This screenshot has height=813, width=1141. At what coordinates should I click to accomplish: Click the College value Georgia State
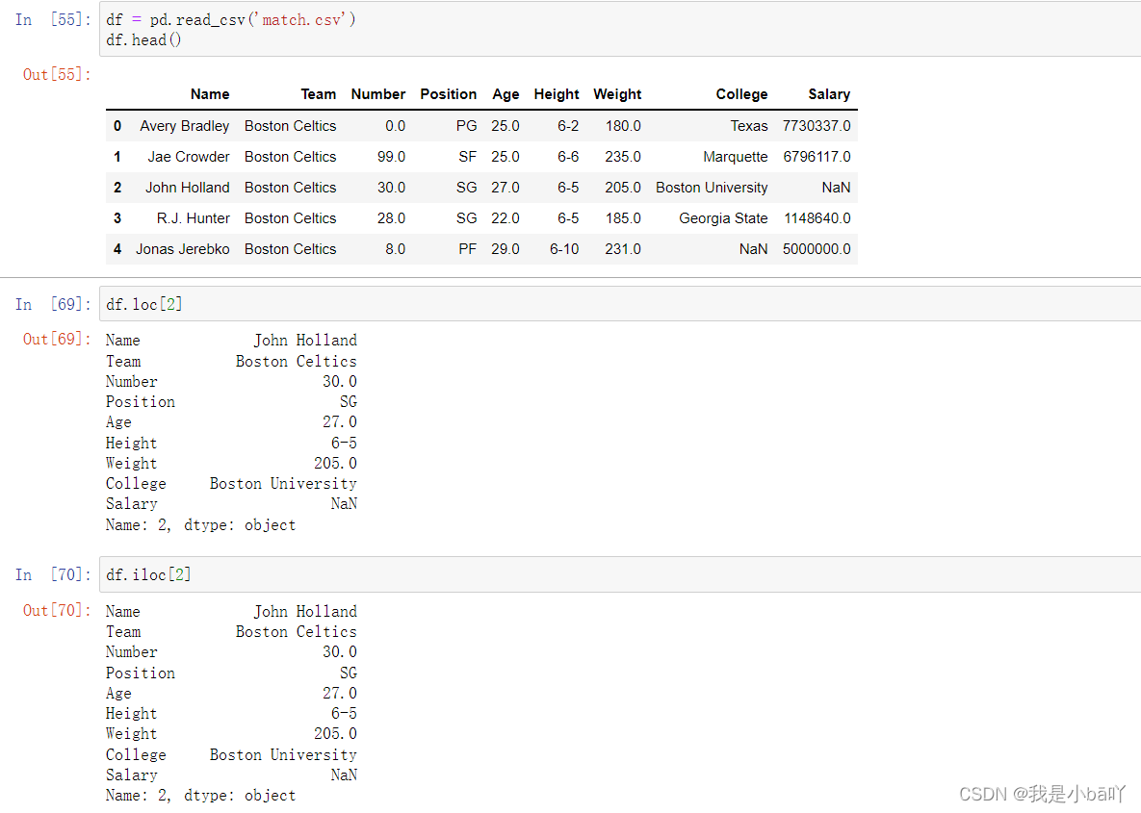pos(723,218)
